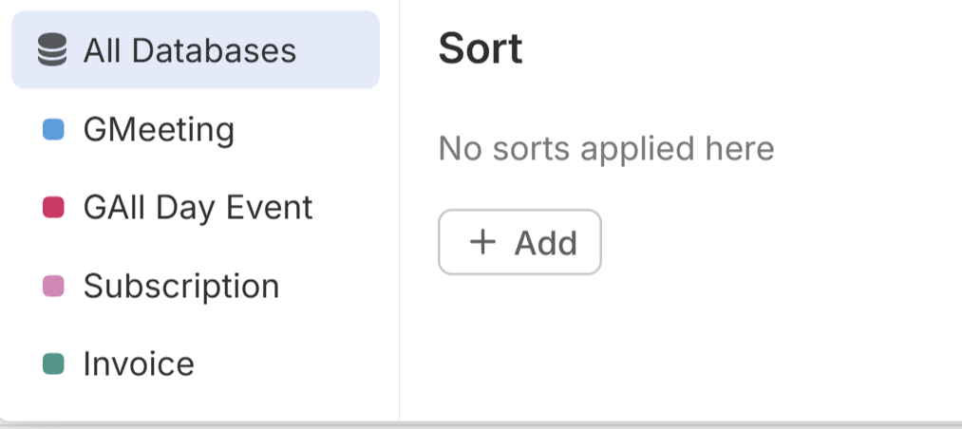Viewport: 962px width, 429px height.
Task: Open the Invoice database entry
Action: click(x=139, y=364)
